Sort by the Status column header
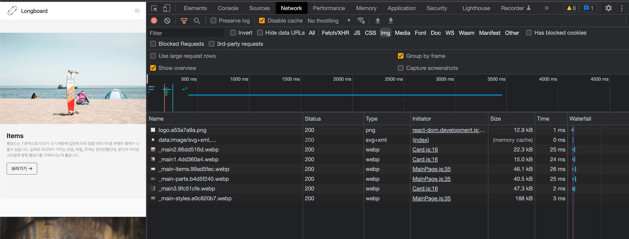Viewport: 629px width, 239px height. tap(333, 119)
